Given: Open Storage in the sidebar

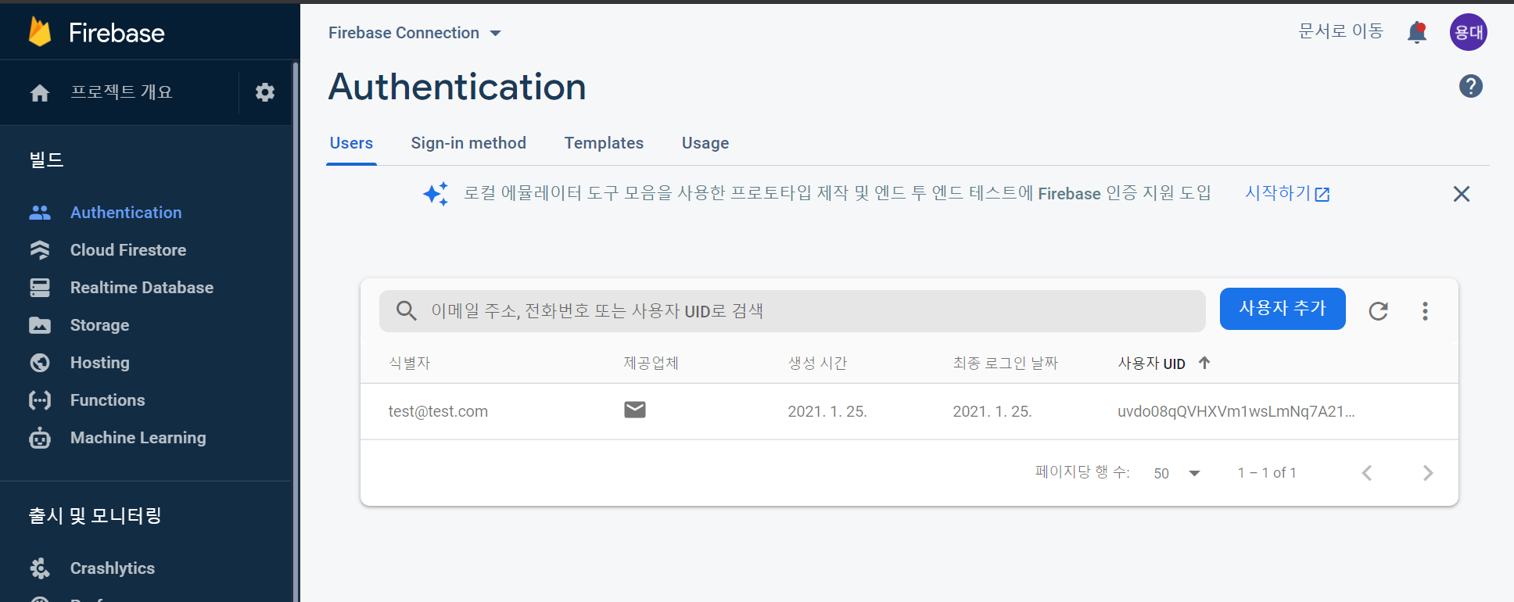Looking at the screenshot, I should tap(99, 325).
